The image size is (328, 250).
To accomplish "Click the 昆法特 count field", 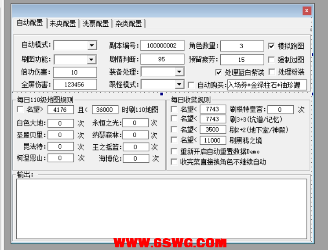I will [61, 146].
